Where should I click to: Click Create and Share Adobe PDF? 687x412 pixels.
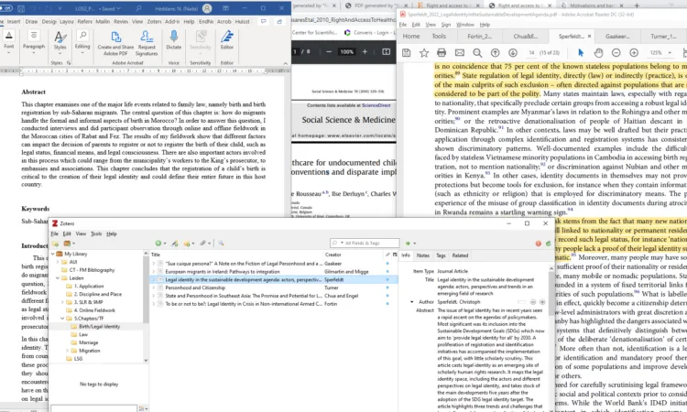click(x=115, y=43)
